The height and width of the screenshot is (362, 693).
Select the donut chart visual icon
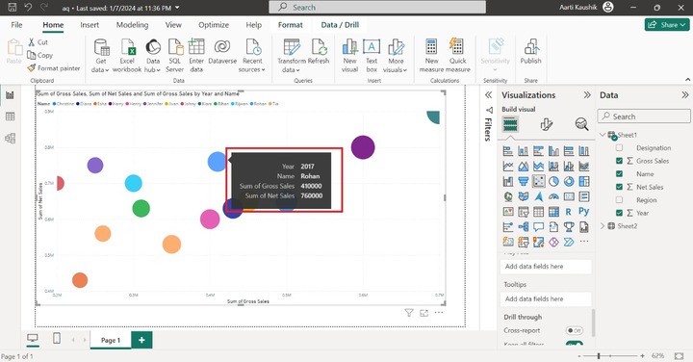(569, 181)
